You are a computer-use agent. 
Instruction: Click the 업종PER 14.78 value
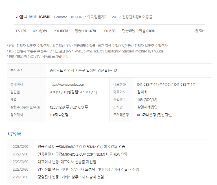(x=85, y=31)
